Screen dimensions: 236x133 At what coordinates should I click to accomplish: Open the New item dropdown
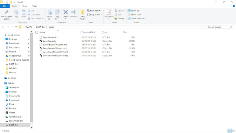pos(93,11)
